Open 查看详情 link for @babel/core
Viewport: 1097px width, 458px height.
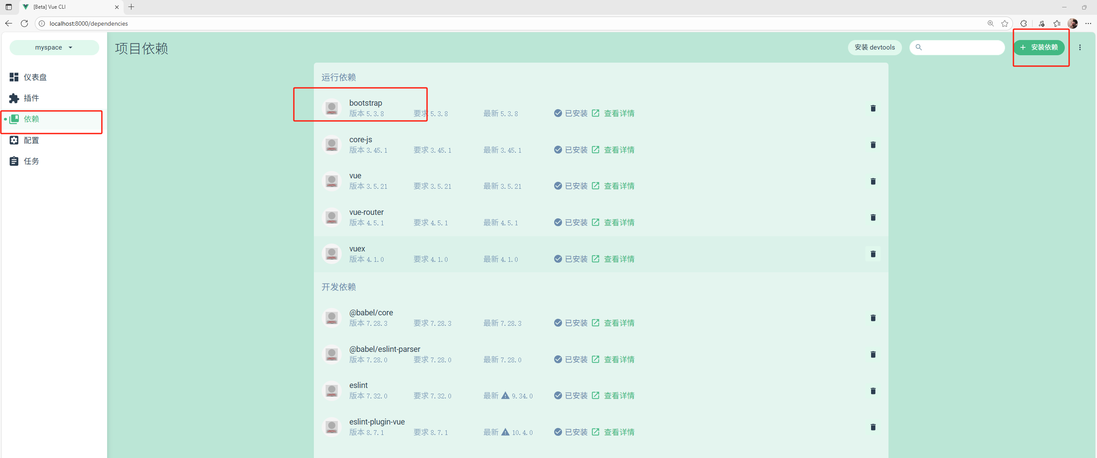613,323
